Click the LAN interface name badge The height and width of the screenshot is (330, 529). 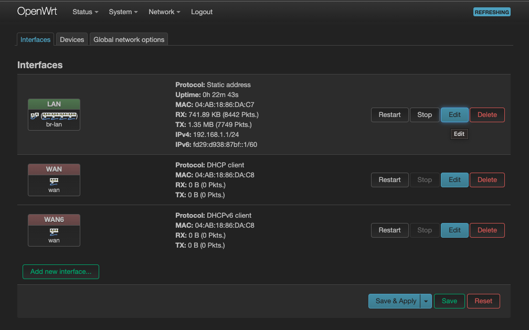[54, 104]
